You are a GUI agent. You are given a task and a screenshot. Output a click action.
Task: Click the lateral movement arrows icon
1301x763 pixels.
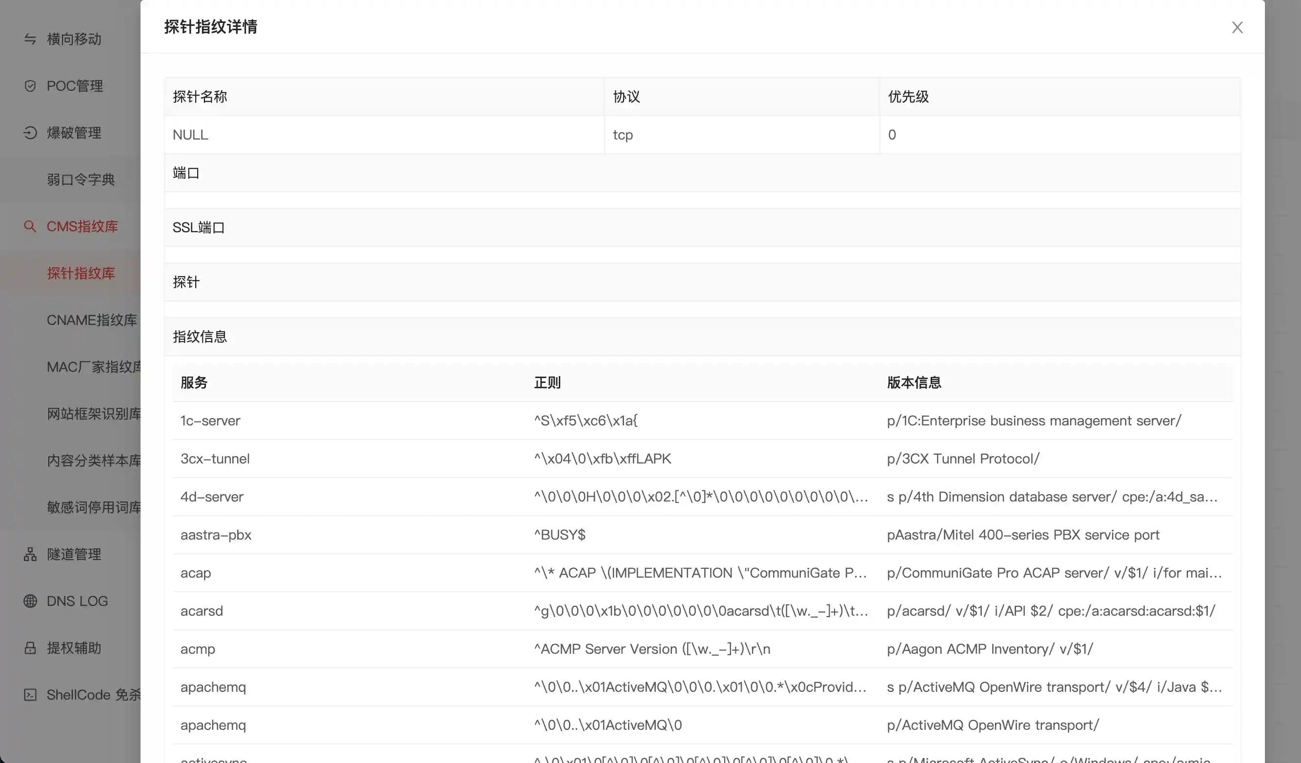coord(30,39)
